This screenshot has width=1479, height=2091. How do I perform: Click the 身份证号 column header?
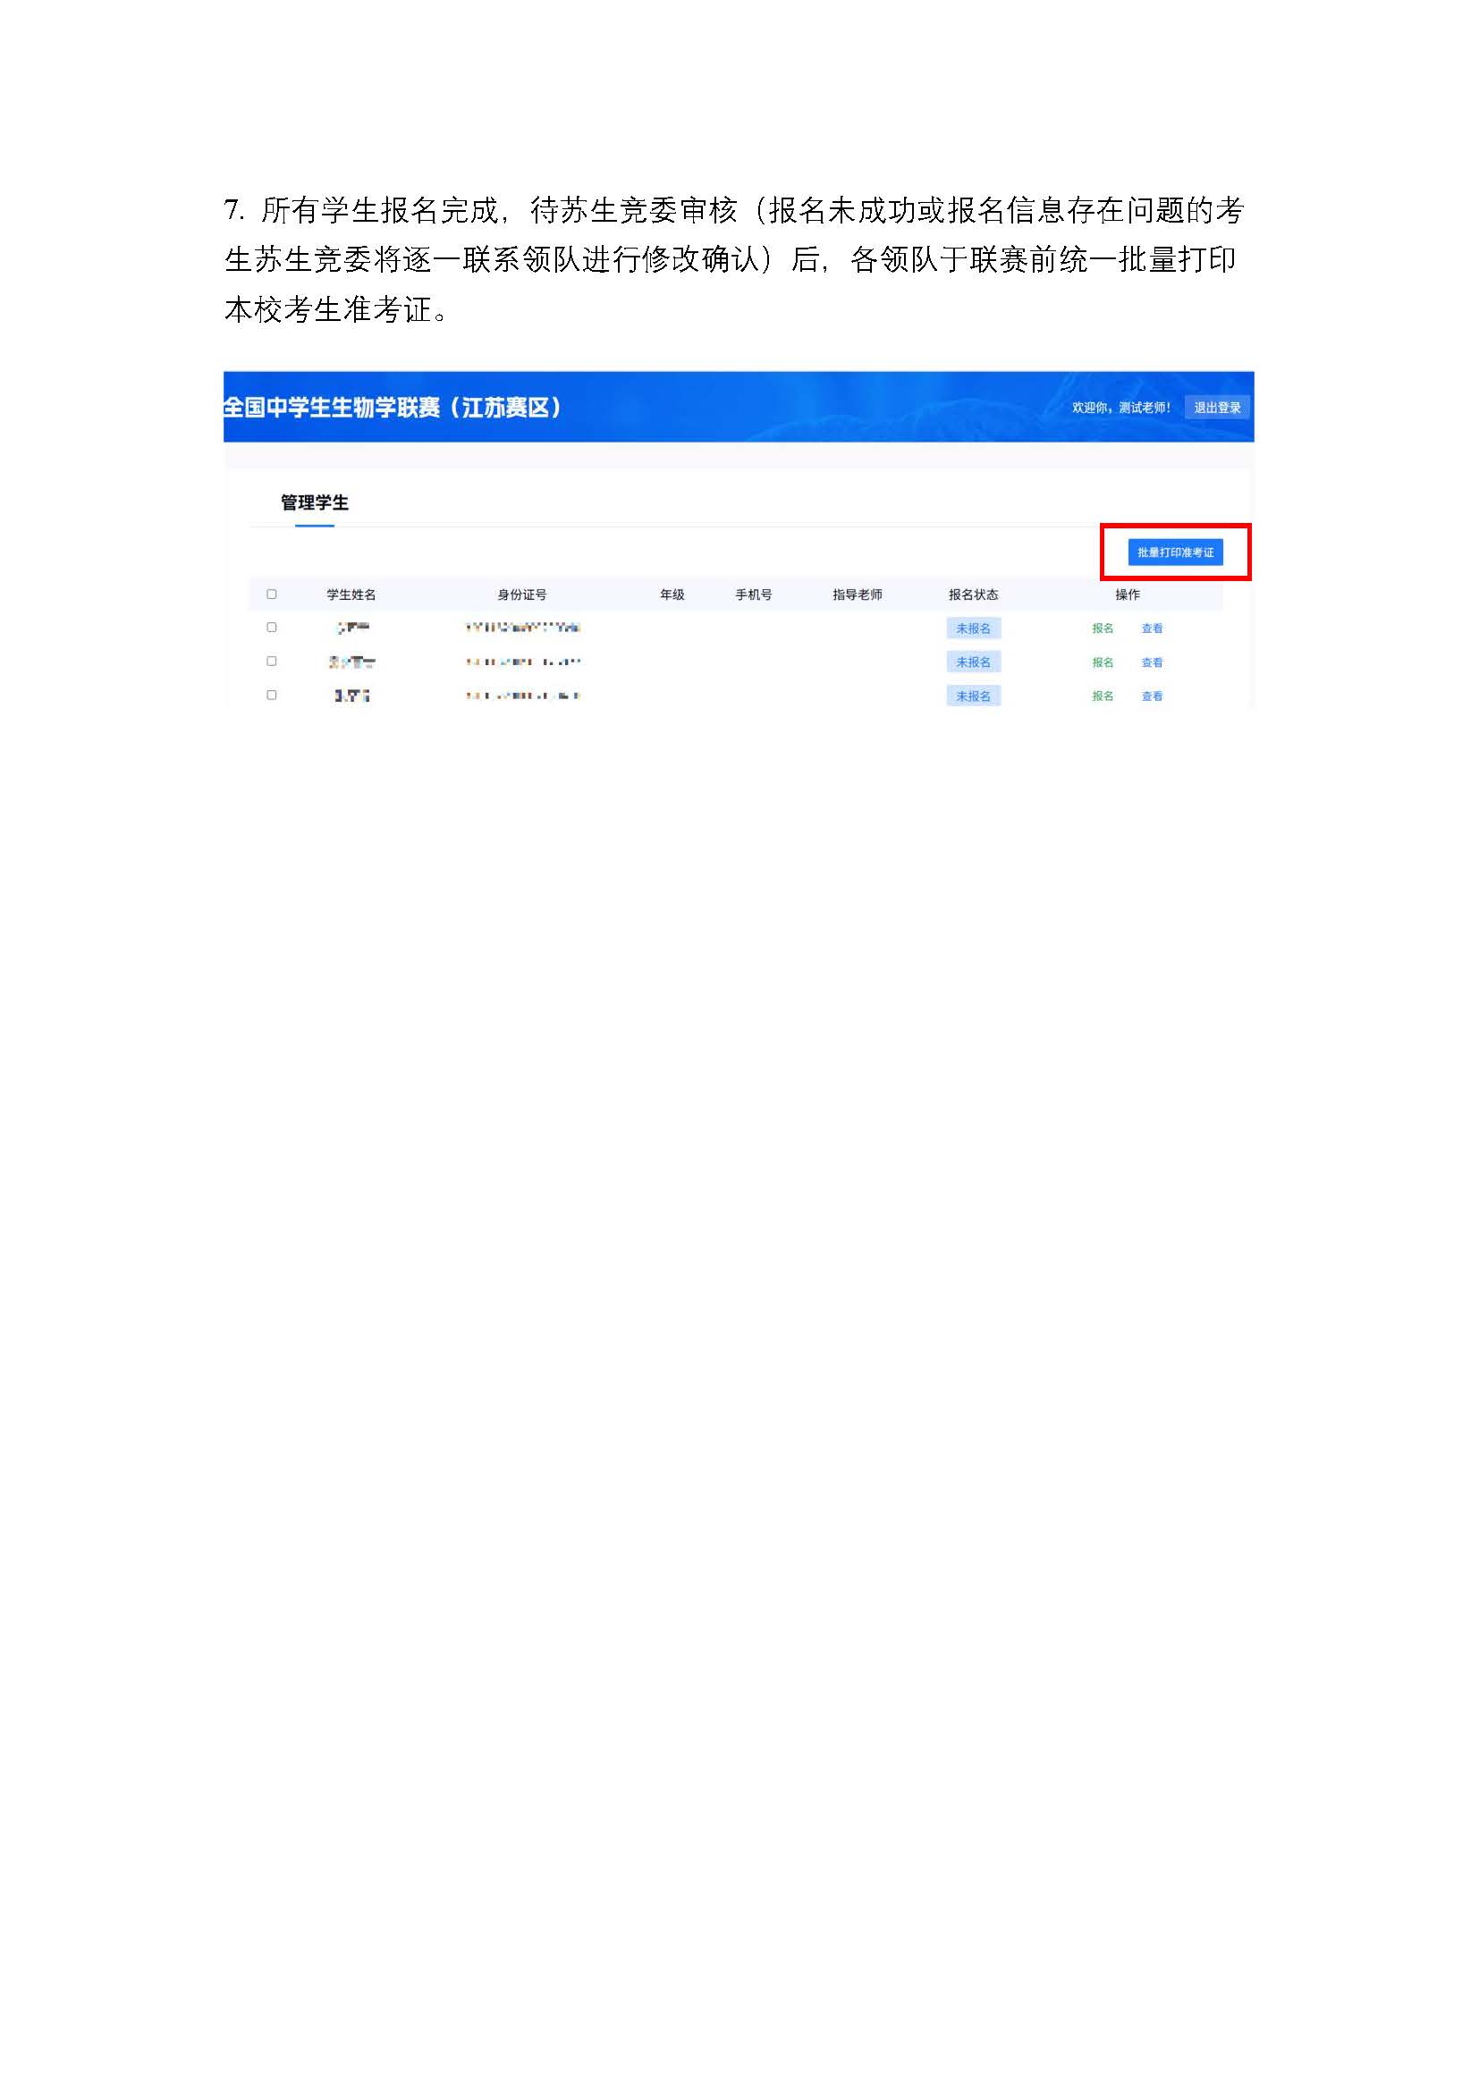coord(522,594)
